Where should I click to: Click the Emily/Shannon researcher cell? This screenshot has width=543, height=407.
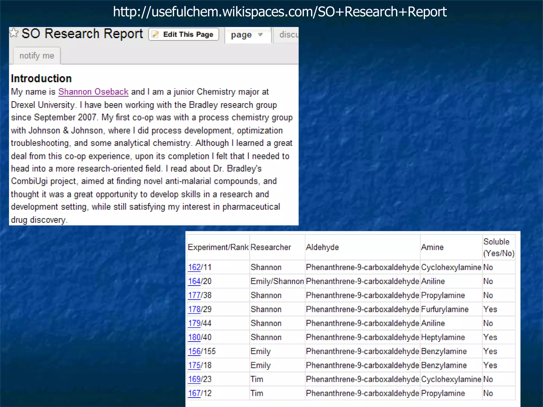point(277,281)
